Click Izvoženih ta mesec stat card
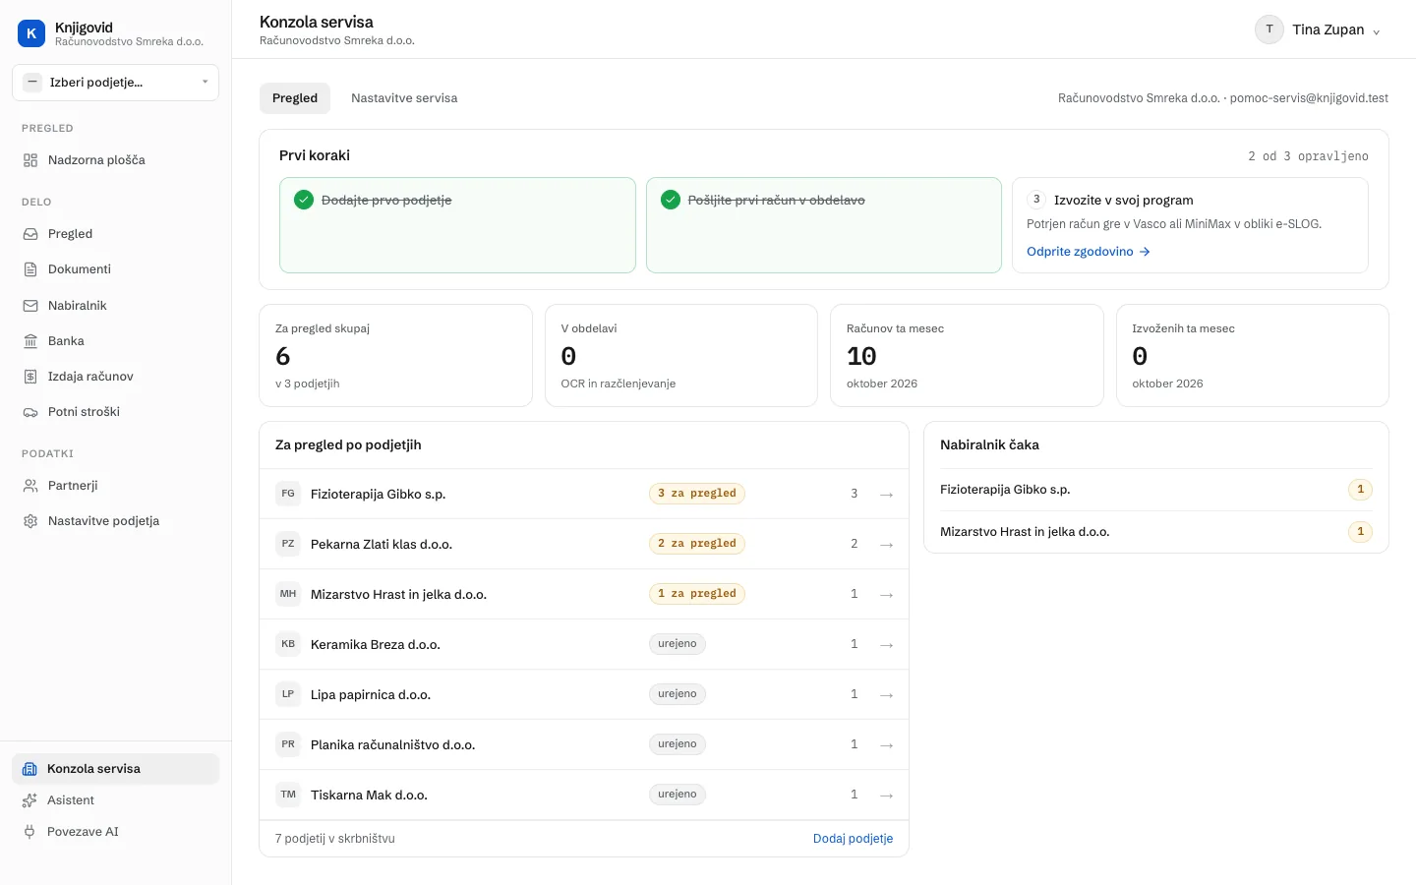The image size is (1416, 885). click(x=1253, y=355)
